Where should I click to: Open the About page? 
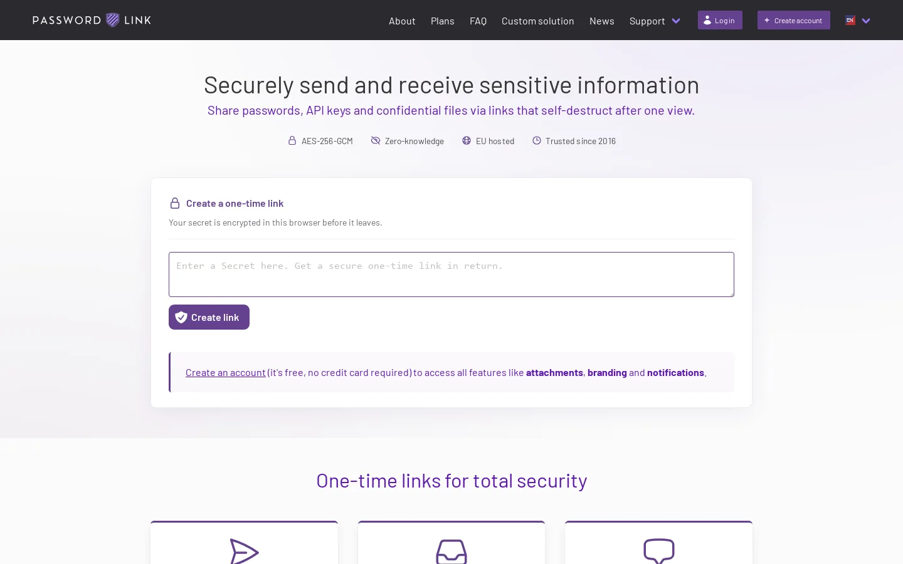click(402, 21)
